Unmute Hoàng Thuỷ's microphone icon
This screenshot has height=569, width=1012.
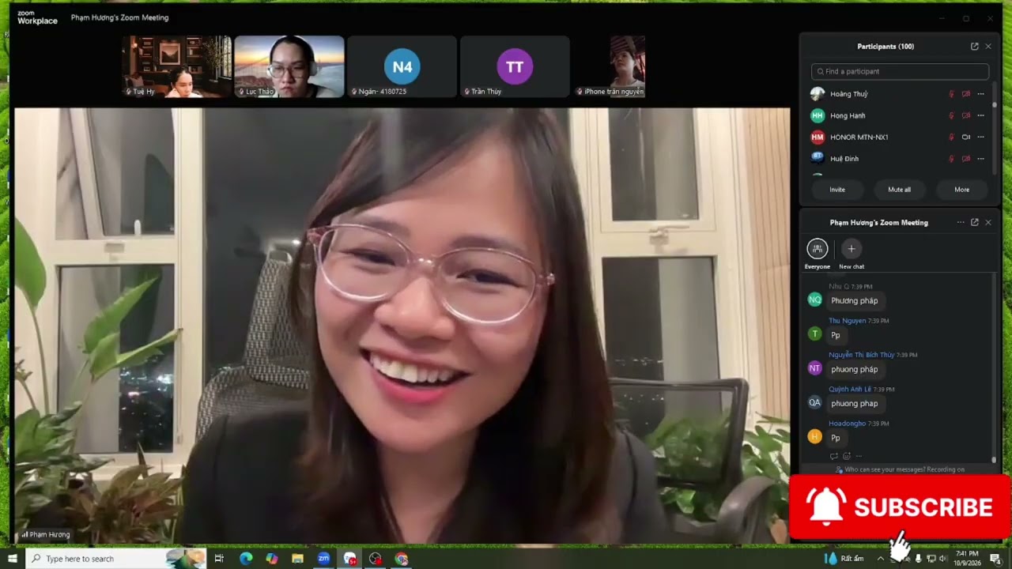(x=952, y=94)
